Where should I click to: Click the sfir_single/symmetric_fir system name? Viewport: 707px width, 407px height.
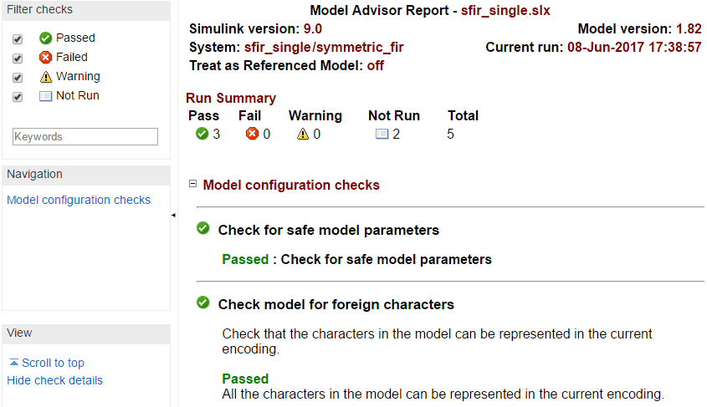324,48
